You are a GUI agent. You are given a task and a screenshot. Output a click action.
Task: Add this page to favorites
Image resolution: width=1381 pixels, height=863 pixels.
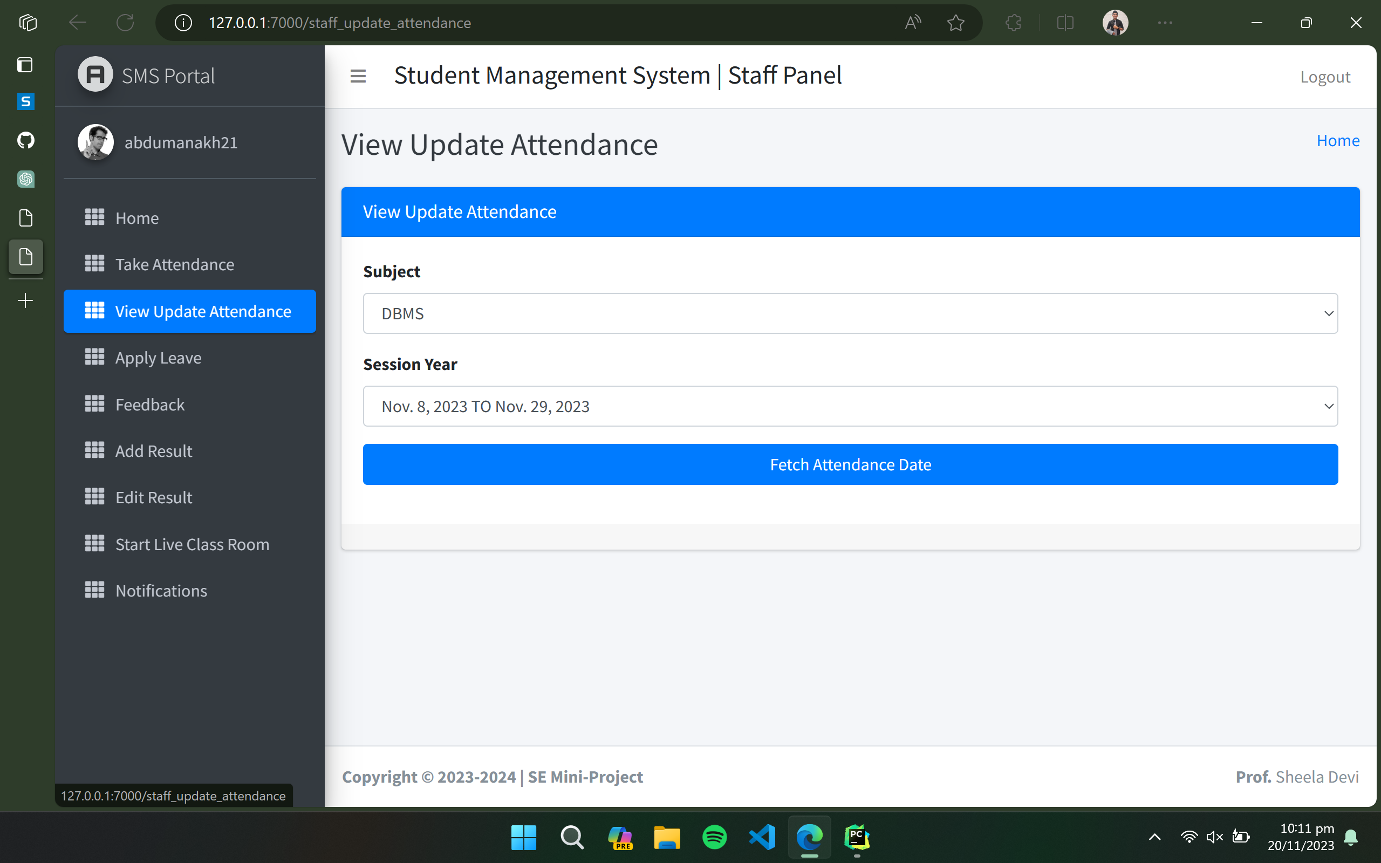(x=956, y=22)
